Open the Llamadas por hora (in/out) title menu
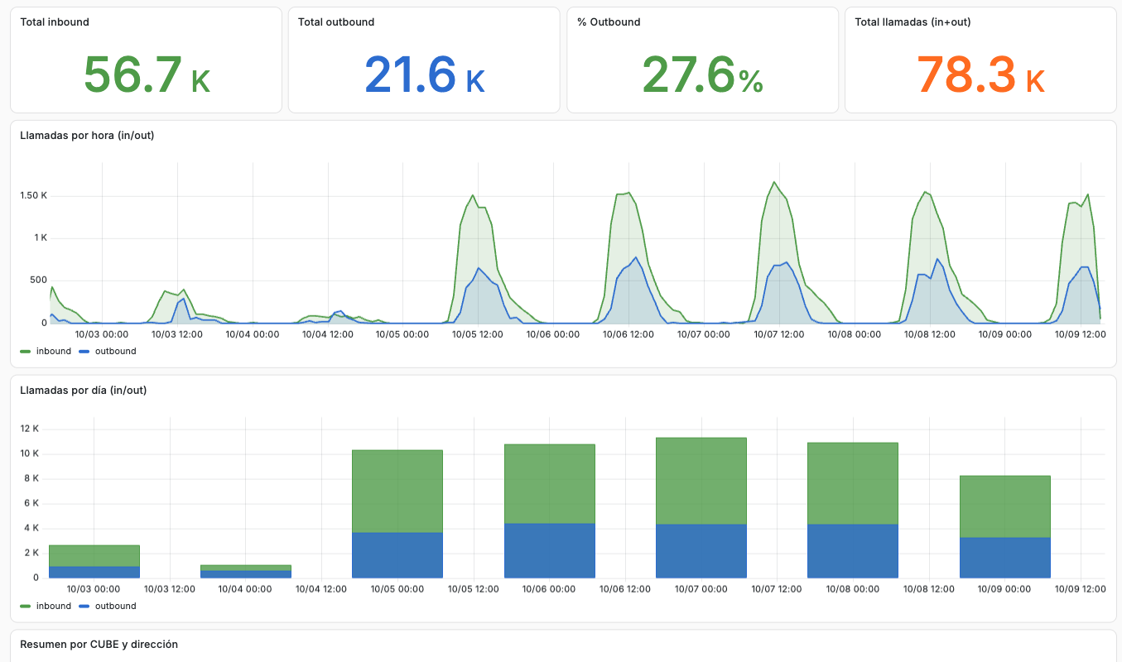This screenshot has height=662, width=1122. (87, 136)
